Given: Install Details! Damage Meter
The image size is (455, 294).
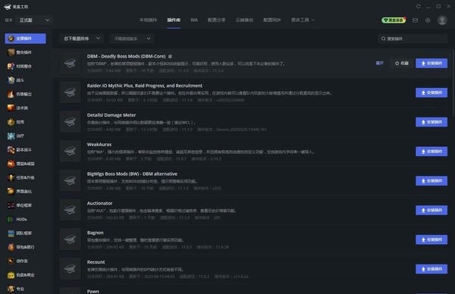Looking at the screenshot, I should (x=431, y=122).
